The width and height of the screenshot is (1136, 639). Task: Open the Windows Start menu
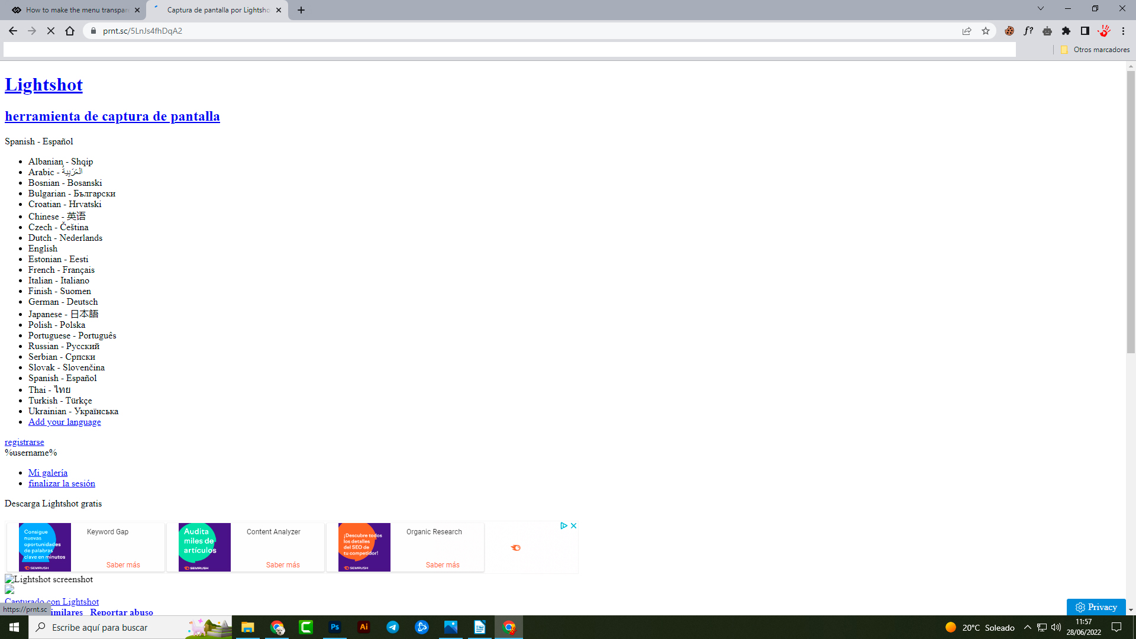click(x=14, y=627)
